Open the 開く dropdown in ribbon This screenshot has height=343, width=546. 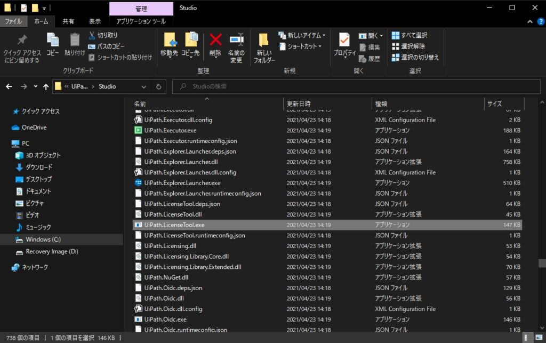[371, 36]
